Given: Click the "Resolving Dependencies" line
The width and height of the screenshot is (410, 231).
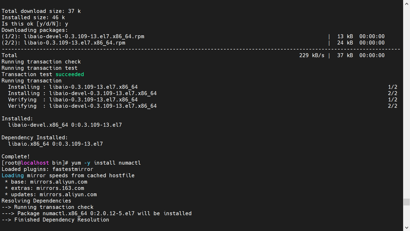Looking at the screenshot, I should pos(36,201).
